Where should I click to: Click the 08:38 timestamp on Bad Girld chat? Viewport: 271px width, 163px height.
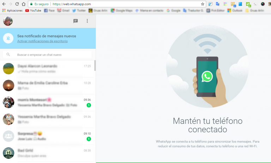[87, 151]
